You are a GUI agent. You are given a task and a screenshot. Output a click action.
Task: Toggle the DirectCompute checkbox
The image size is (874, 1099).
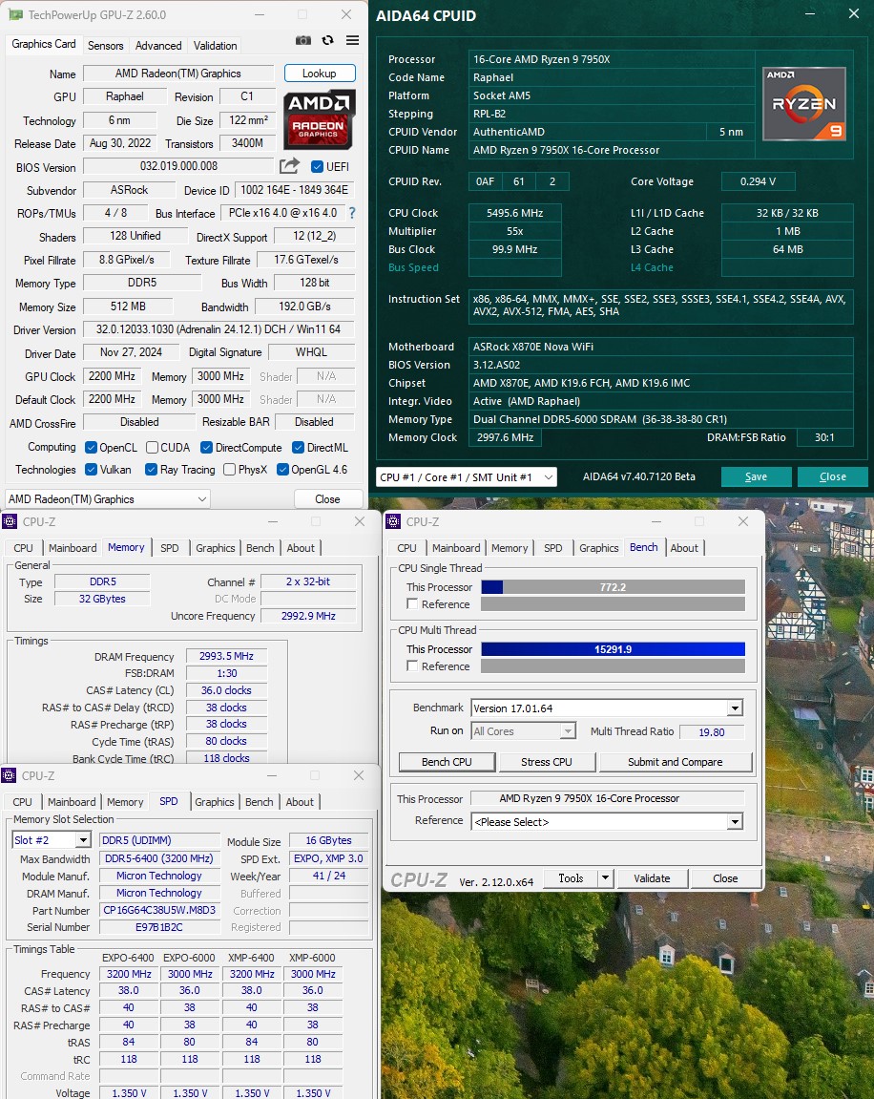[207, 448]
